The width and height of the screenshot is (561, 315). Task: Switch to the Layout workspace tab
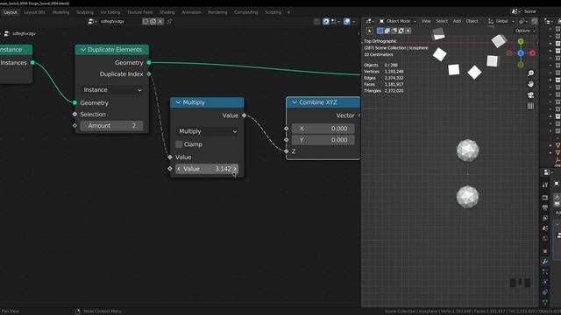pos(11,12)
